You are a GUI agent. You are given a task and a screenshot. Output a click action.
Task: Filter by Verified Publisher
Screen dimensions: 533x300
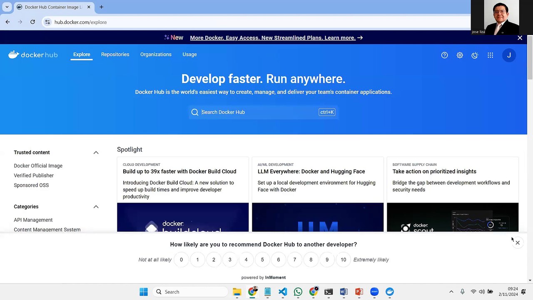pyautogui.click(x=34, y=175)
